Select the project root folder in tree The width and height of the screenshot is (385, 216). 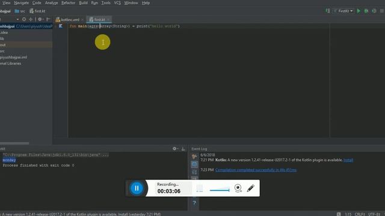(26, 26)
